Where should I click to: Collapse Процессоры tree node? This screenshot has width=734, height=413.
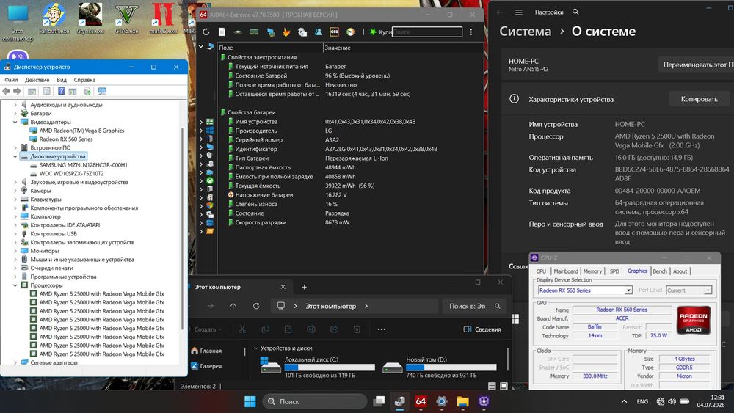[x=15, y=285]
